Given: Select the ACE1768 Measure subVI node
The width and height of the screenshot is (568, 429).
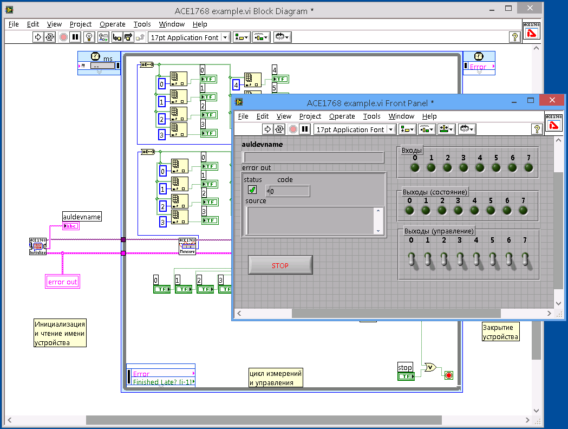Looking at the screenshot, I should coord(187,246).
